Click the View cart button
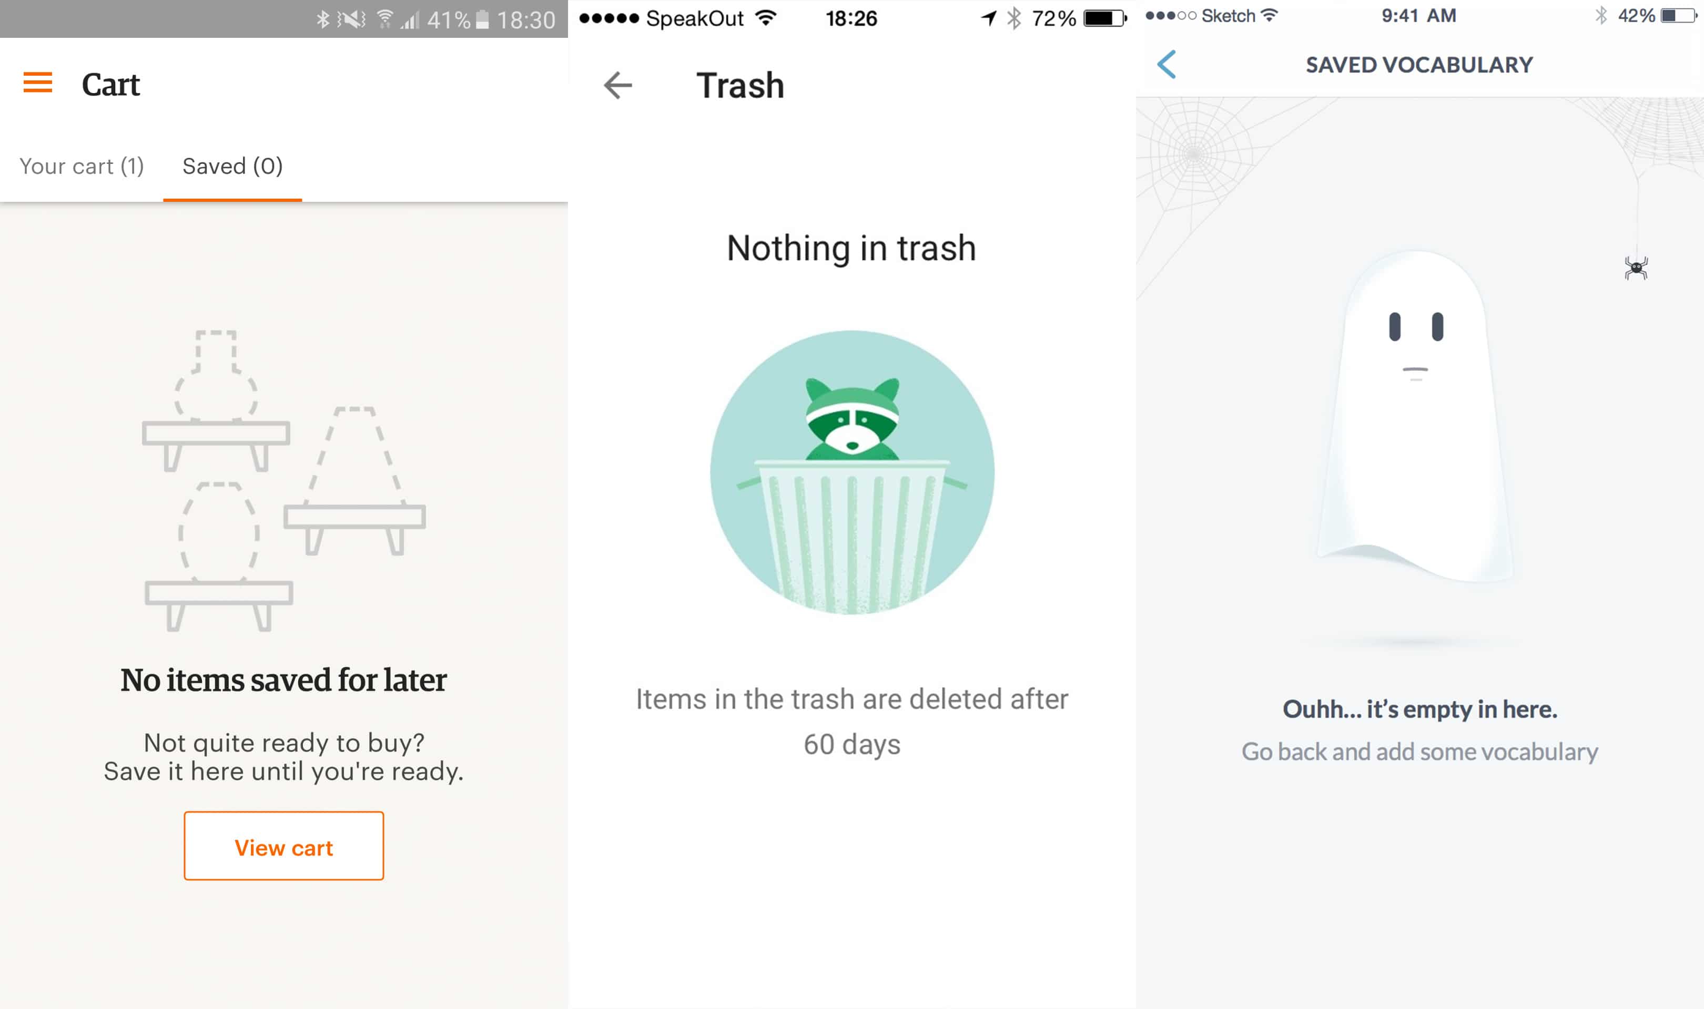 click(283, 846)
